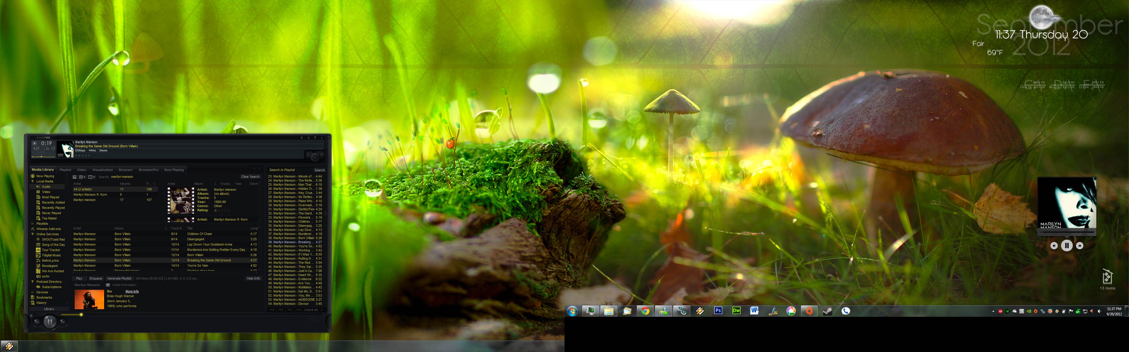Viewport: 1129px width, 352px height.
Task: Expand the Devices tree node
Action: point(32,292)
